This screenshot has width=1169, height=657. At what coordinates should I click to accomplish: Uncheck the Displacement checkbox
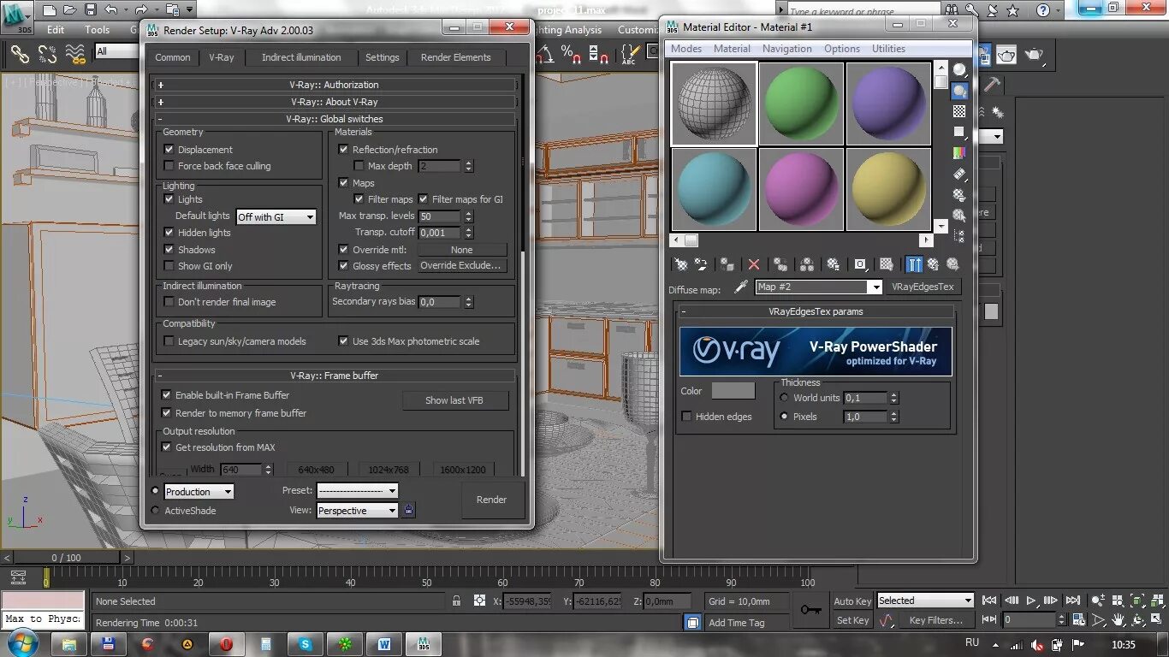(x=169, y=149)
